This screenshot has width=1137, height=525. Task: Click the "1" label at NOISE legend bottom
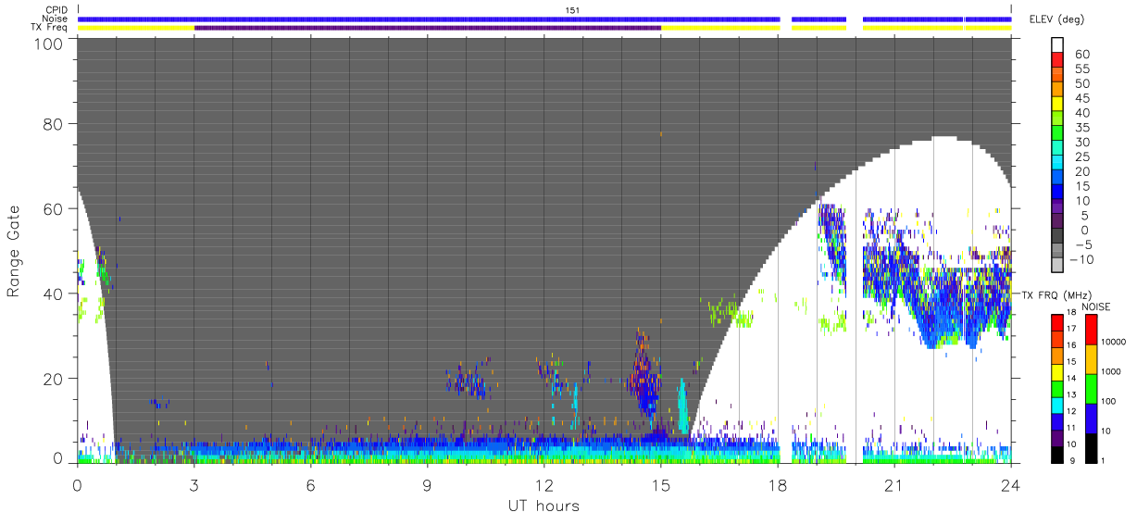pyautogui.click(x=1101, y=460)
